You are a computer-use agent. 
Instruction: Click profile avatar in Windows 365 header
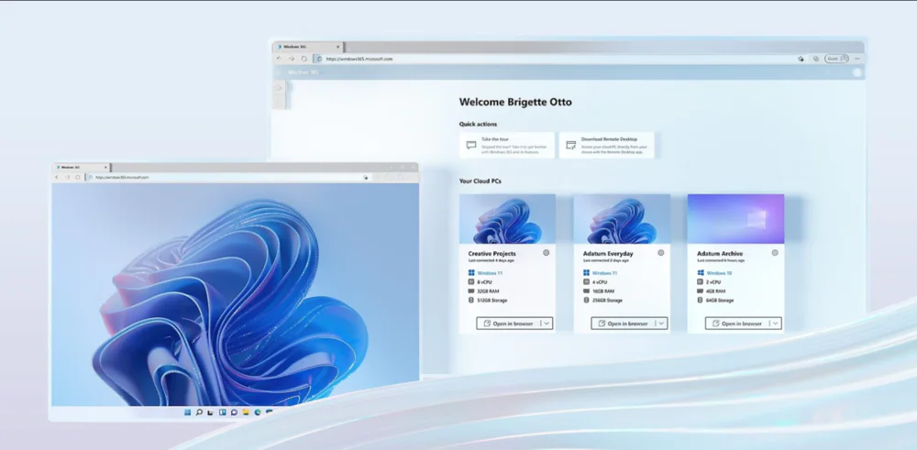pyautogui.click(x=857, y=72)
